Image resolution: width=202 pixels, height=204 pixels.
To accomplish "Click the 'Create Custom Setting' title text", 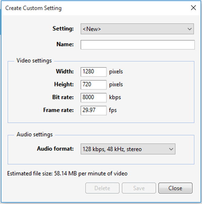I will point(33,8).
